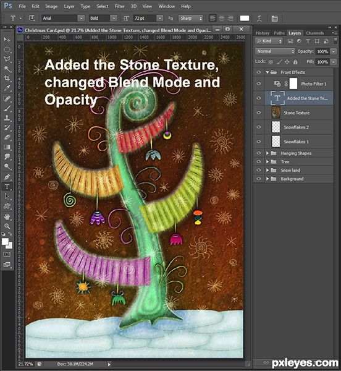Hide the Stone Texture layer
Viewport: 341px width, 371px height.
(259, 113)
